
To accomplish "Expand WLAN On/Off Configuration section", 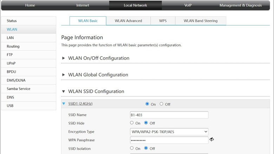I will click(64, 58).
